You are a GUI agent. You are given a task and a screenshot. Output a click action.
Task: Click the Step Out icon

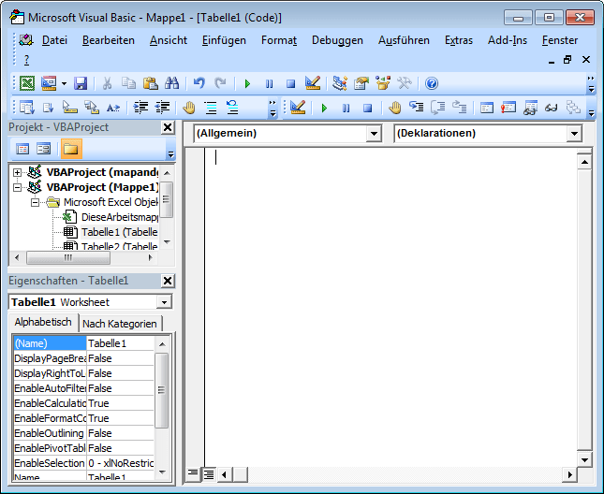click(460, 108)
